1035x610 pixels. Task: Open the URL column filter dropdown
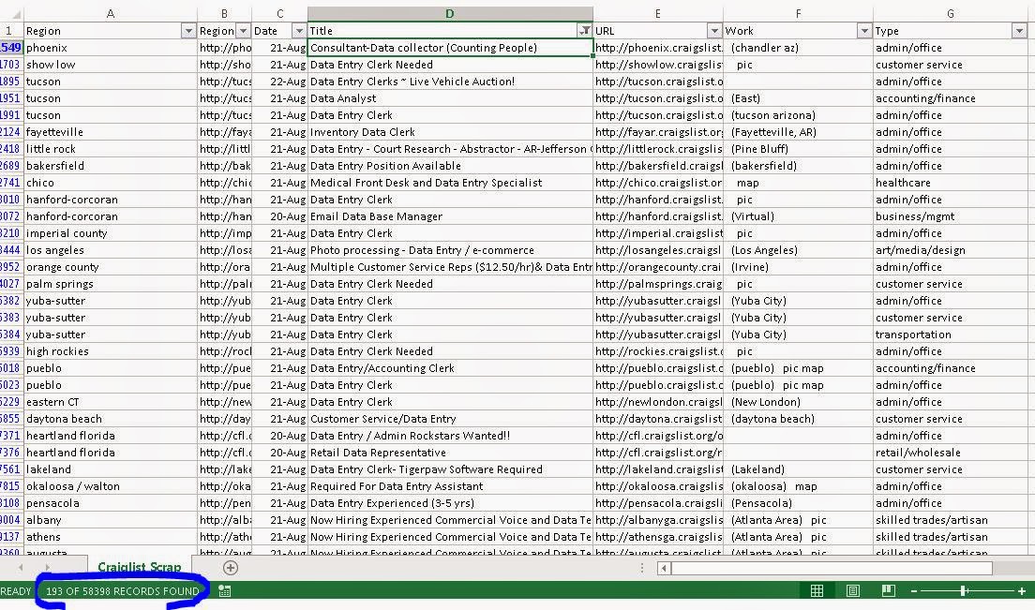tap(714, 31)
